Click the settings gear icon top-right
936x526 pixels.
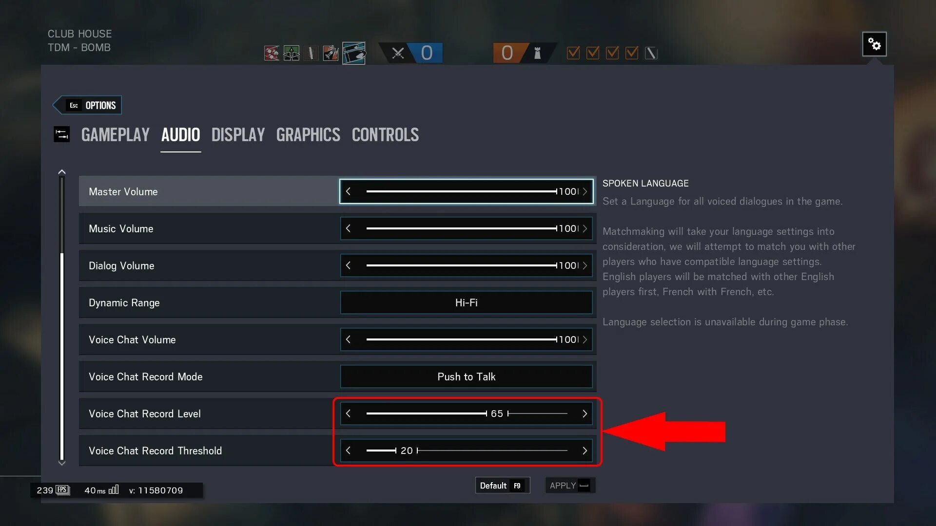(x=874, y=44)
